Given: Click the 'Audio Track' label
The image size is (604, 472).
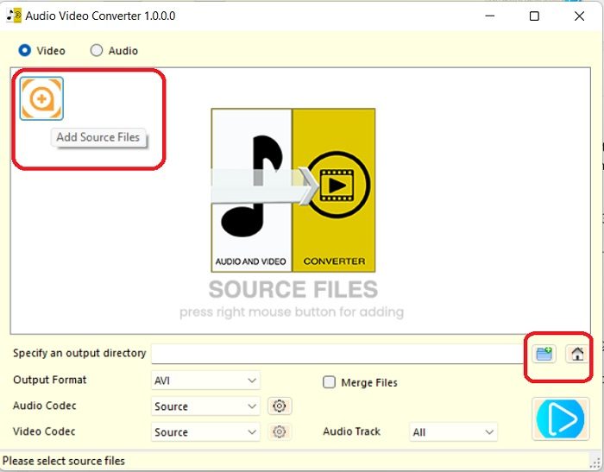Looking at the screenshot, I should point(352,431).
